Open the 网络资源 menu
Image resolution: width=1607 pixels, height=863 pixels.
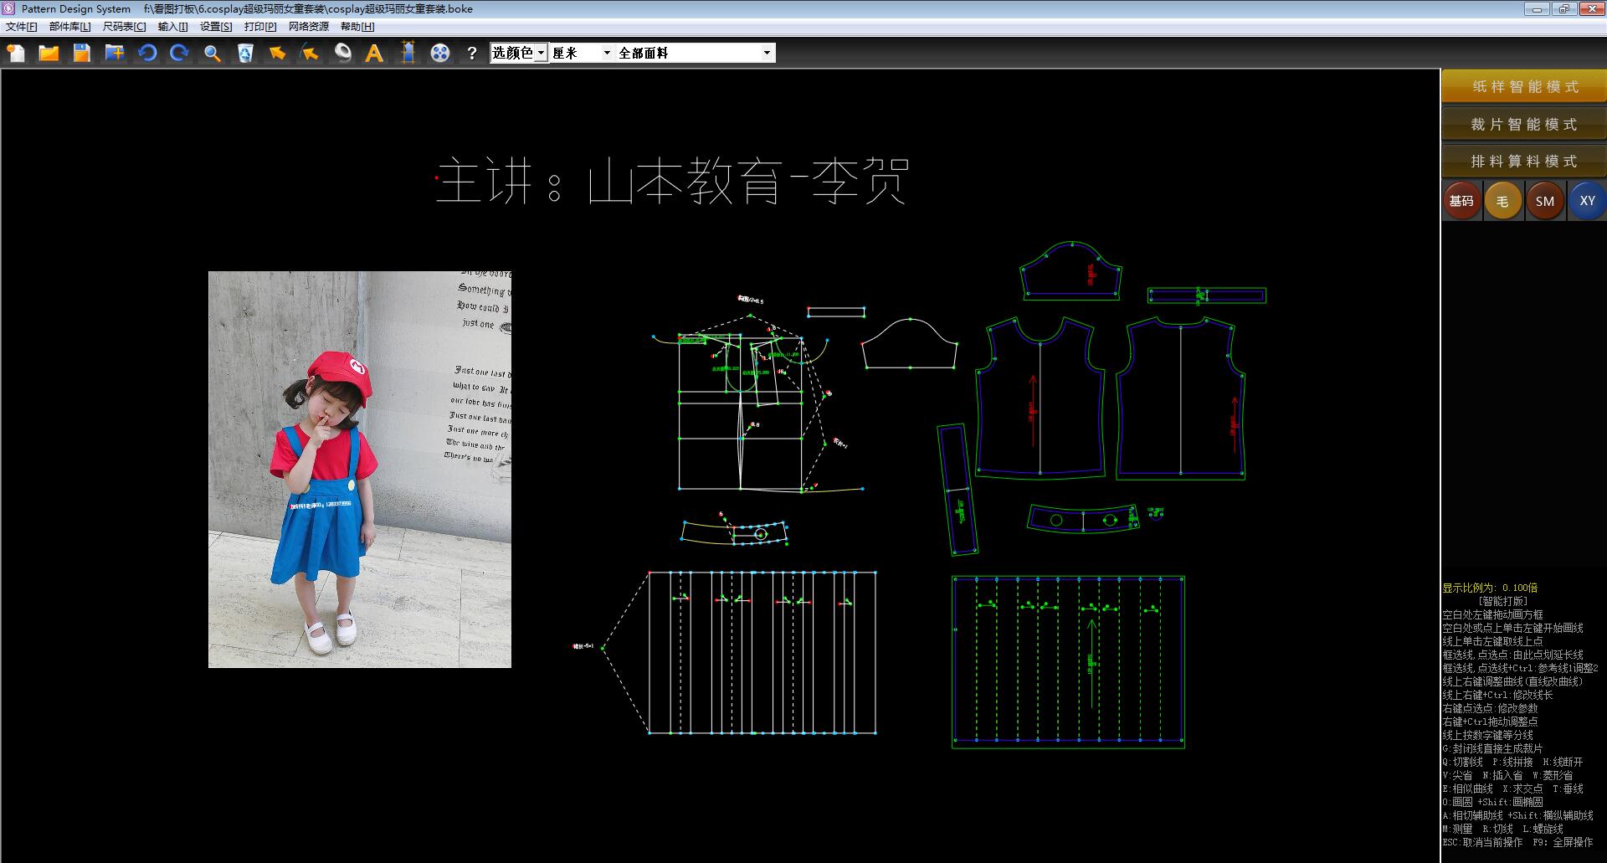coord(309,27)
